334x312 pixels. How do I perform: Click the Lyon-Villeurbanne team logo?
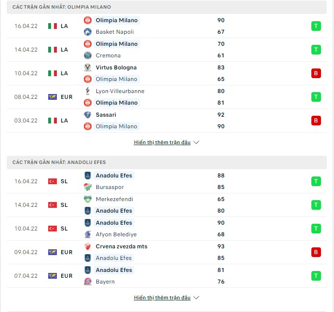pyautogui.click(x=88, y=91)
